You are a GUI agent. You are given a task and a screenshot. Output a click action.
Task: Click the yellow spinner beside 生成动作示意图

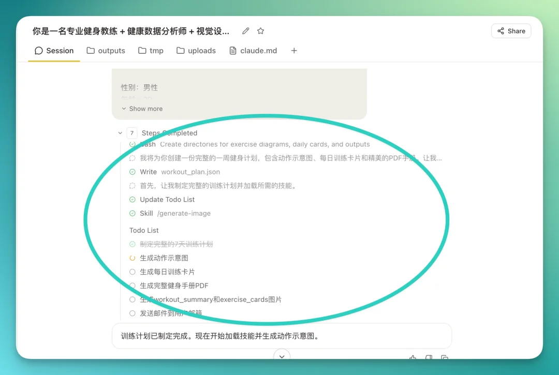(132, 258)
